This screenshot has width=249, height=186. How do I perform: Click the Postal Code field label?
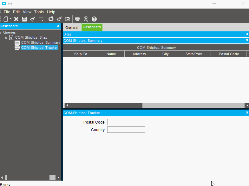94,122
